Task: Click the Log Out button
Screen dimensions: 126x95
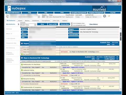Action: coord(113,13)
